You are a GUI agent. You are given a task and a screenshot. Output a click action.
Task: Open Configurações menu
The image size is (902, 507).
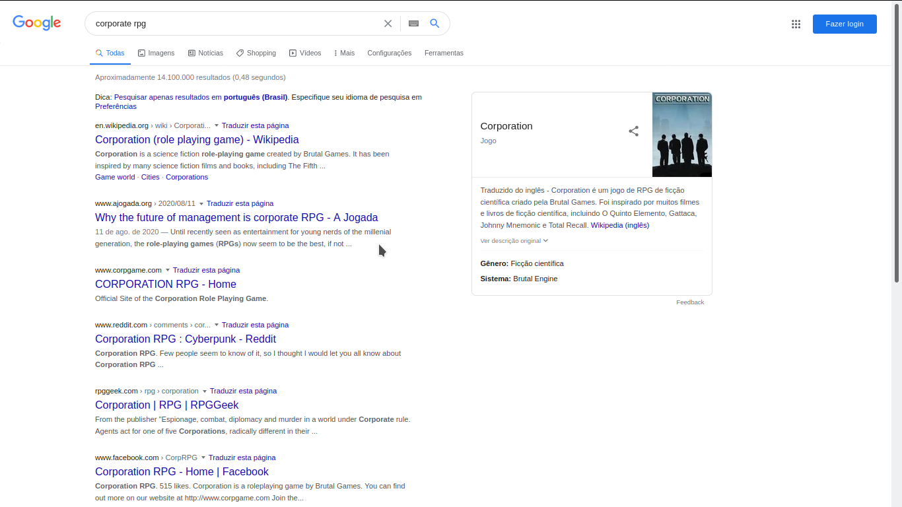pyautogui.click(x=389, y=53)
